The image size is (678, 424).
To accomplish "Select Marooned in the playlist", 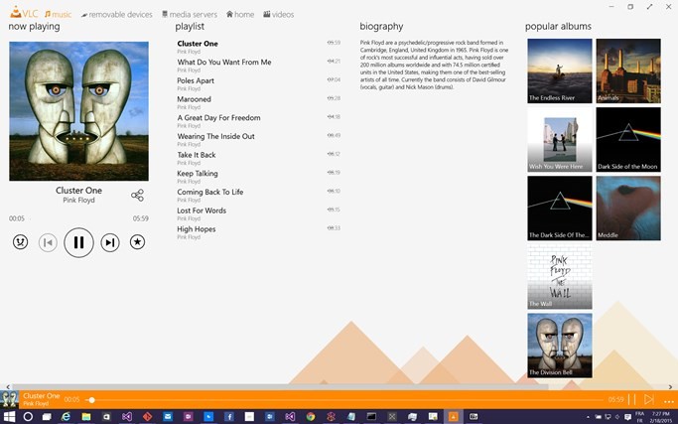I will 258,102.
